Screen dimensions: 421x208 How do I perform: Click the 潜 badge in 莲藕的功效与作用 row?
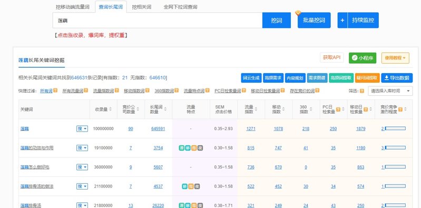(182, 148)
